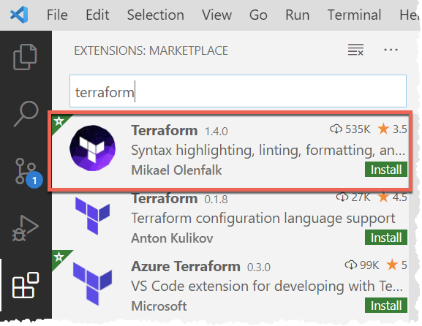Open the Terminal menu
Image resolution: width=422 pixels, height=326 pixels.
coord(354,15)
